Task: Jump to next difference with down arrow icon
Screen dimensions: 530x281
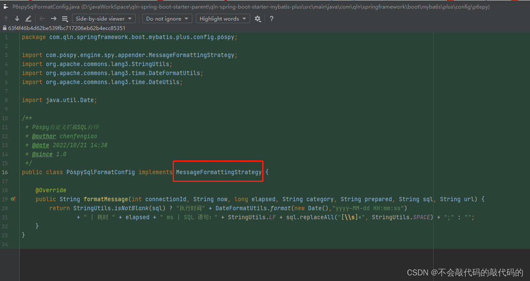Action: (x=16, y=18)
